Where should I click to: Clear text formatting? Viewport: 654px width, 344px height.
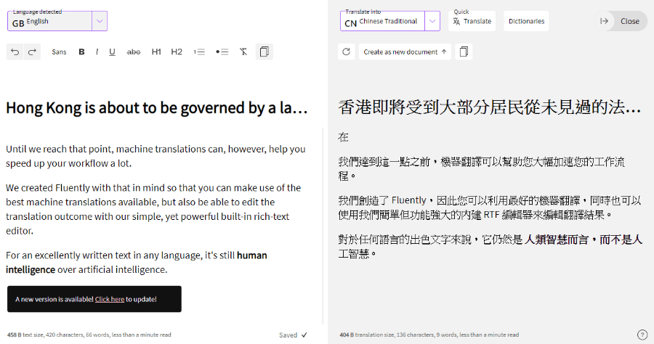(x=243, y=52)
